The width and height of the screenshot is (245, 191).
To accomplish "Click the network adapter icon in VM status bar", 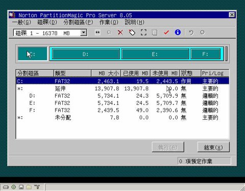I will click(x=37, y=187).
